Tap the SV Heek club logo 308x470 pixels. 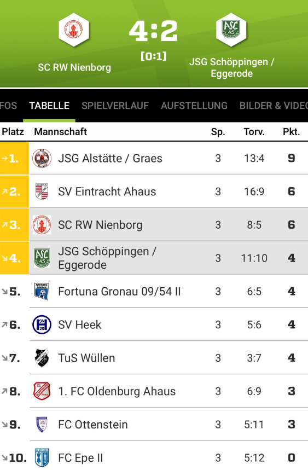coord(42,324)
